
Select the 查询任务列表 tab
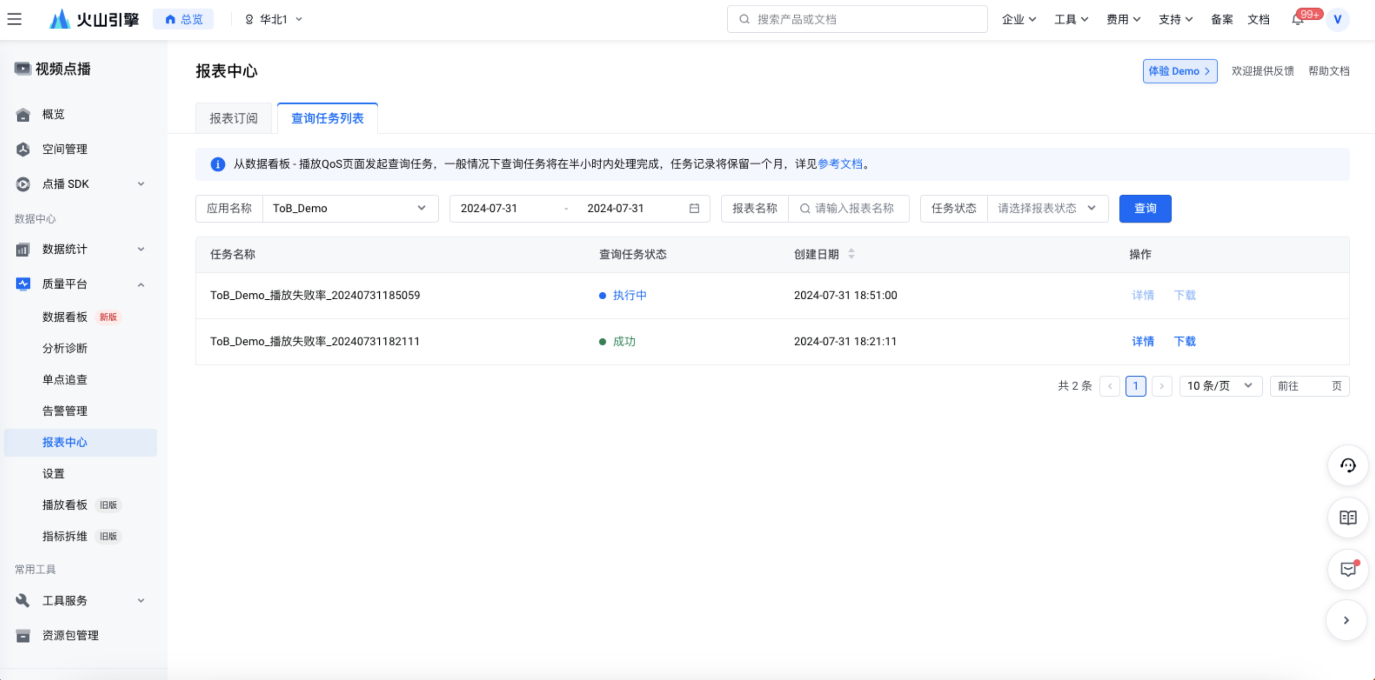click(327, 118)
